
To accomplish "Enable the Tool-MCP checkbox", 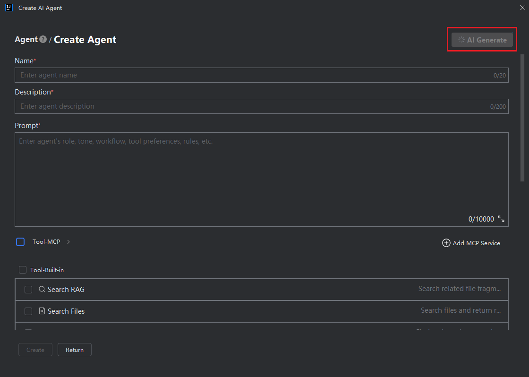I will (20, 242).
